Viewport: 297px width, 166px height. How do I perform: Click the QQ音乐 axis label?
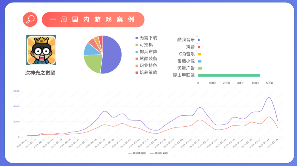tap(187, 54)
